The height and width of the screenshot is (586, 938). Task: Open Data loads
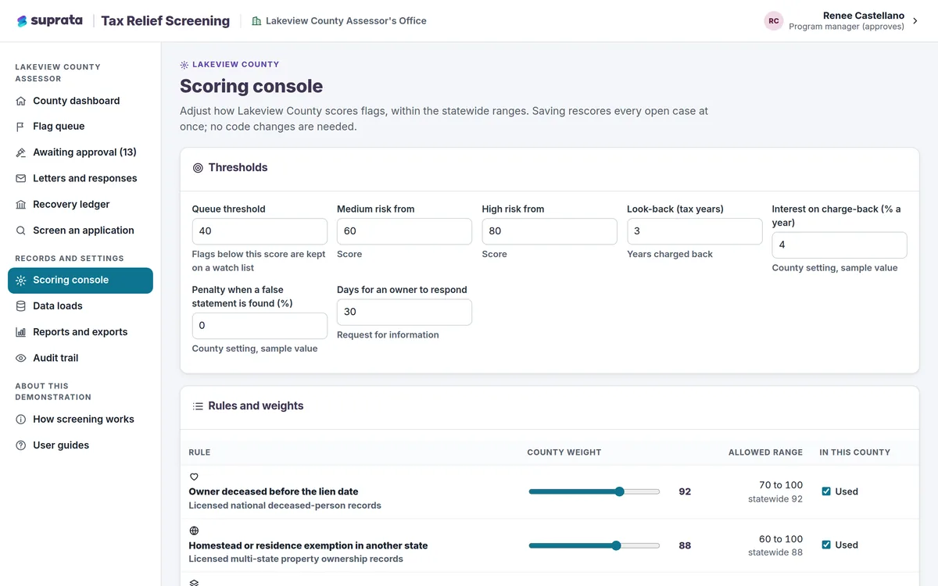click(x=81, y=306)
